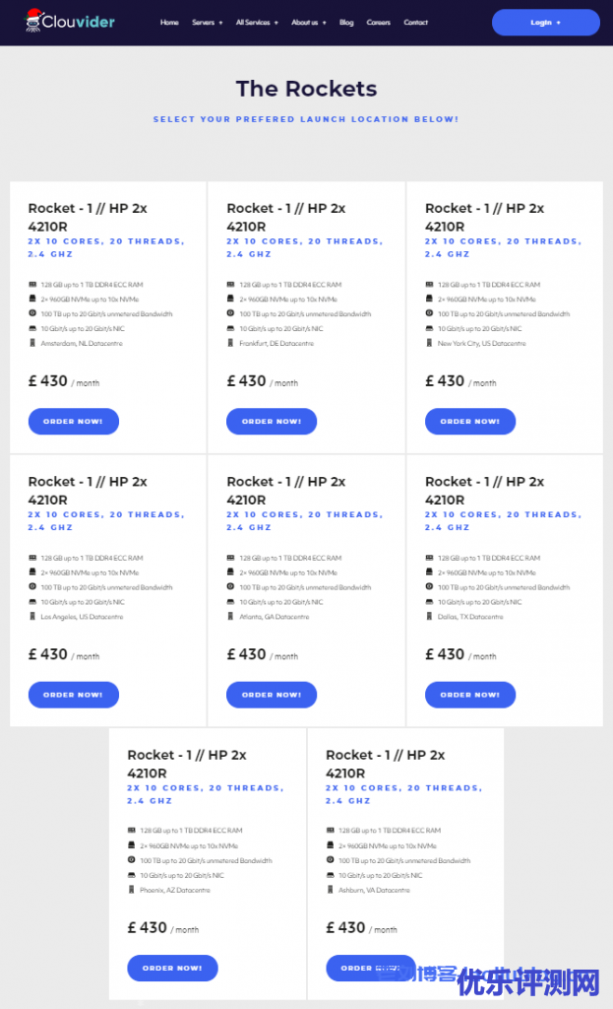Open the Careers page
Viewport: 613px width, 1009px height.
(378, 23)
